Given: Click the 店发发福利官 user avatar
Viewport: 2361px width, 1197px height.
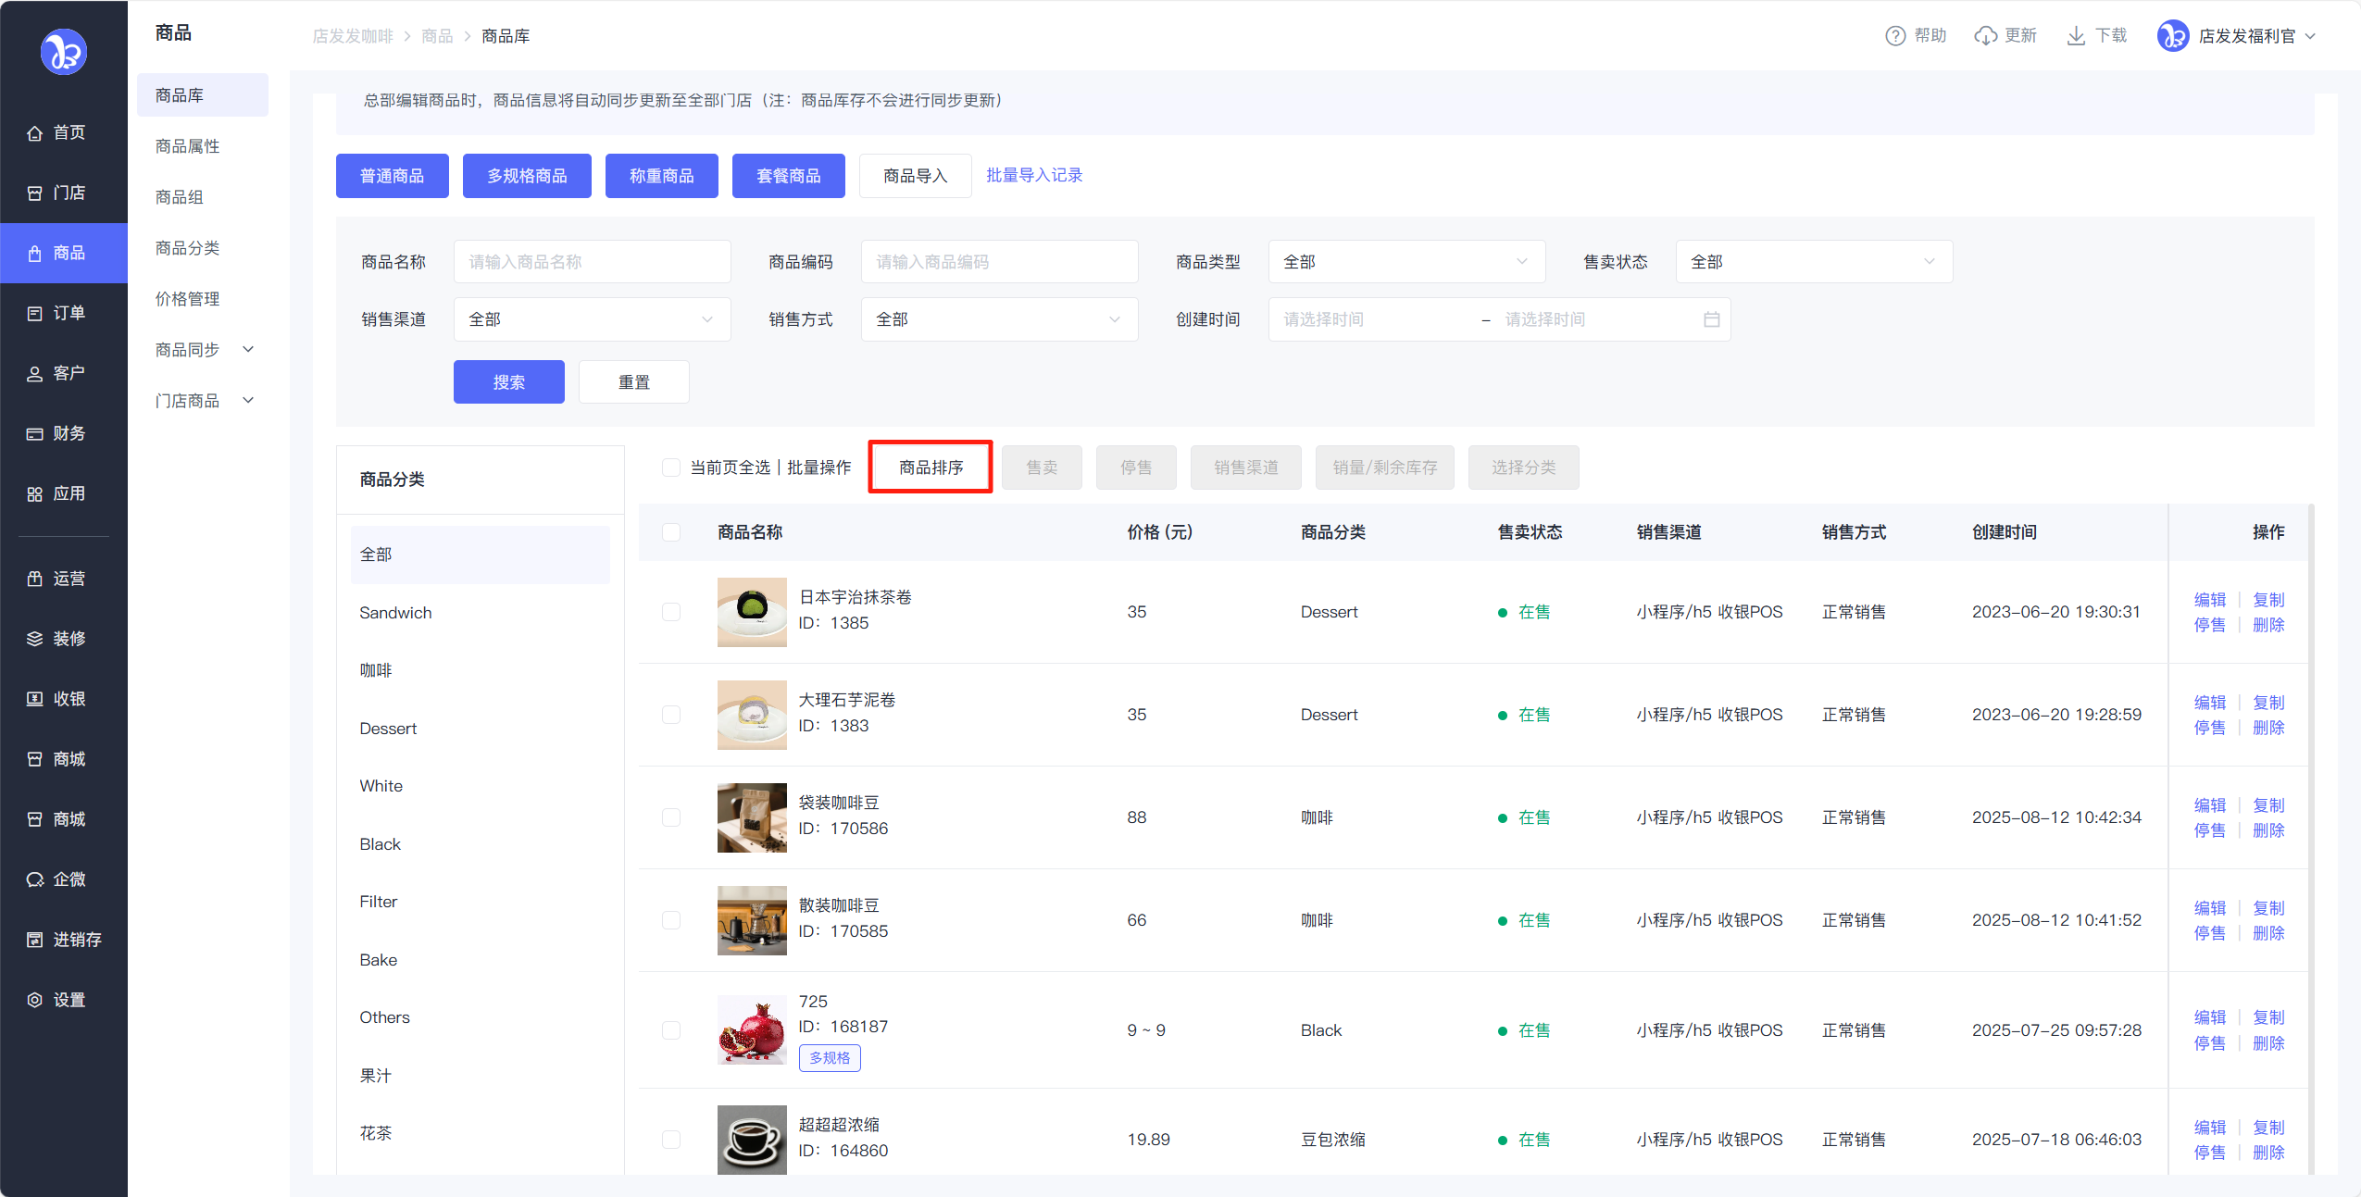Looking at the screenshot, I should point(2173,36).
